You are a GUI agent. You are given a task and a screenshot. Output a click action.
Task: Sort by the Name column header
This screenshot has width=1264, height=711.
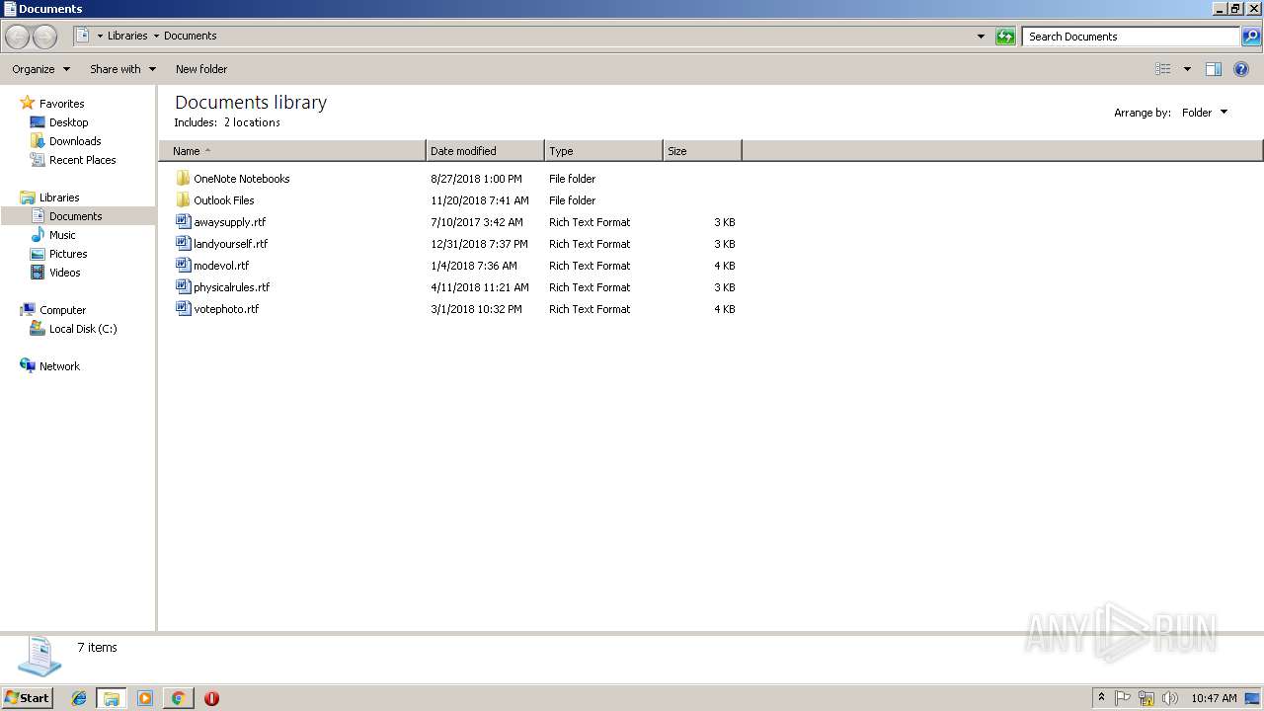click(x=292, y=151)
